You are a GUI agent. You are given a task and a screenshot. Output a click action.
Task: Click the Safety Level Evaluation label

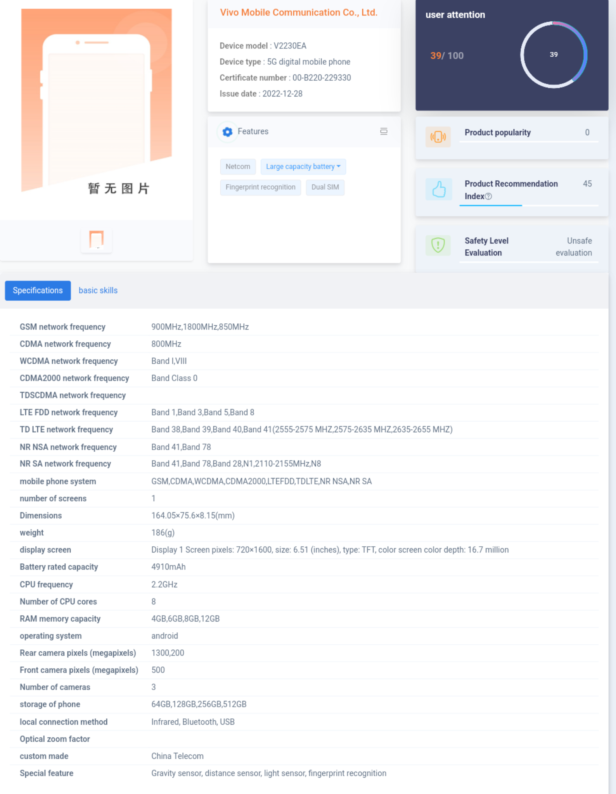point(486,247)
